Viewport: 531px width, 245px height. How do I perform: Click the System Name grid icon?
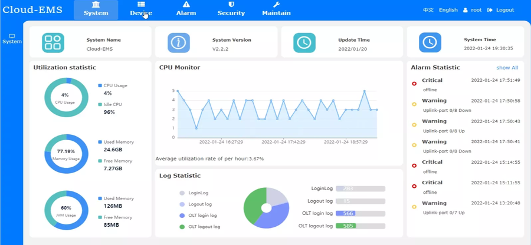click(53, 43)
